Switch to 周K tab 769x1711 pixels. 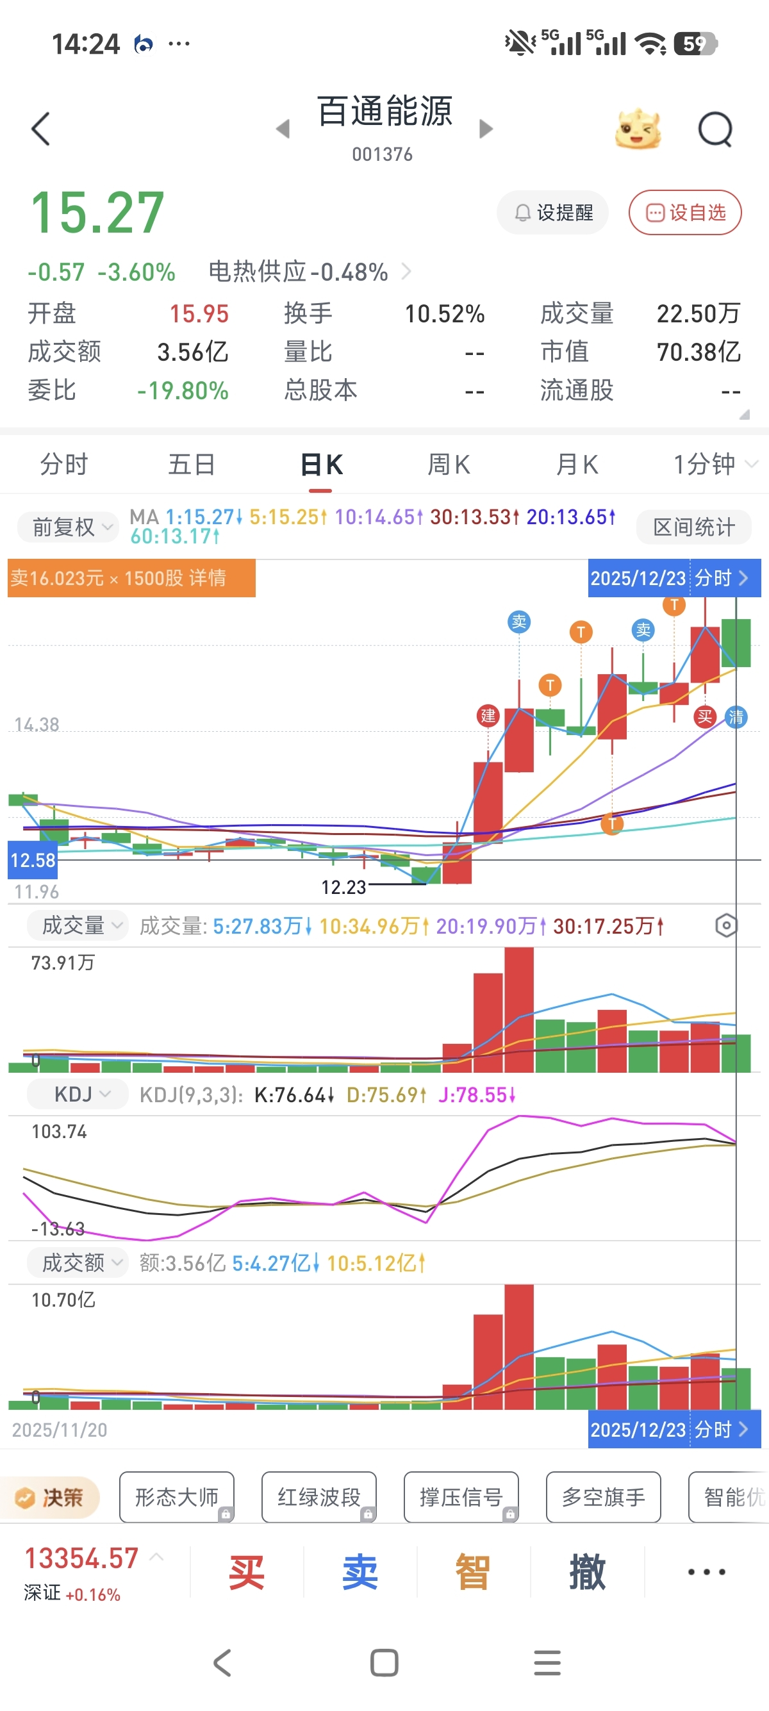pos(449,465)
